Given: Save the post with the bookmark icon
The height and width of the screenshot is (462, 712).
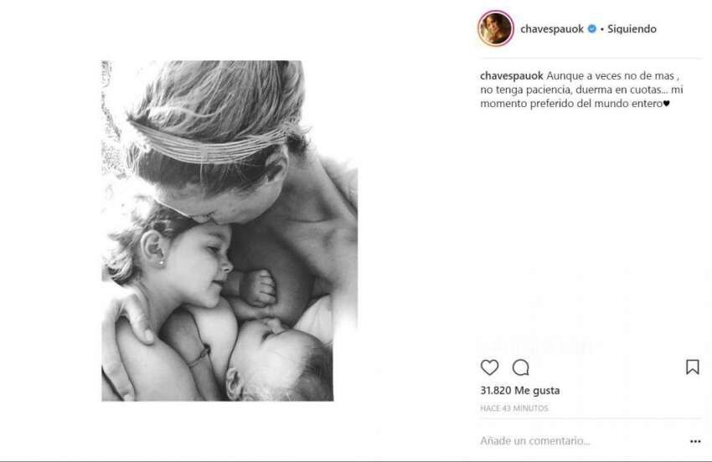Looking at the screenshot, I should 692,367.
